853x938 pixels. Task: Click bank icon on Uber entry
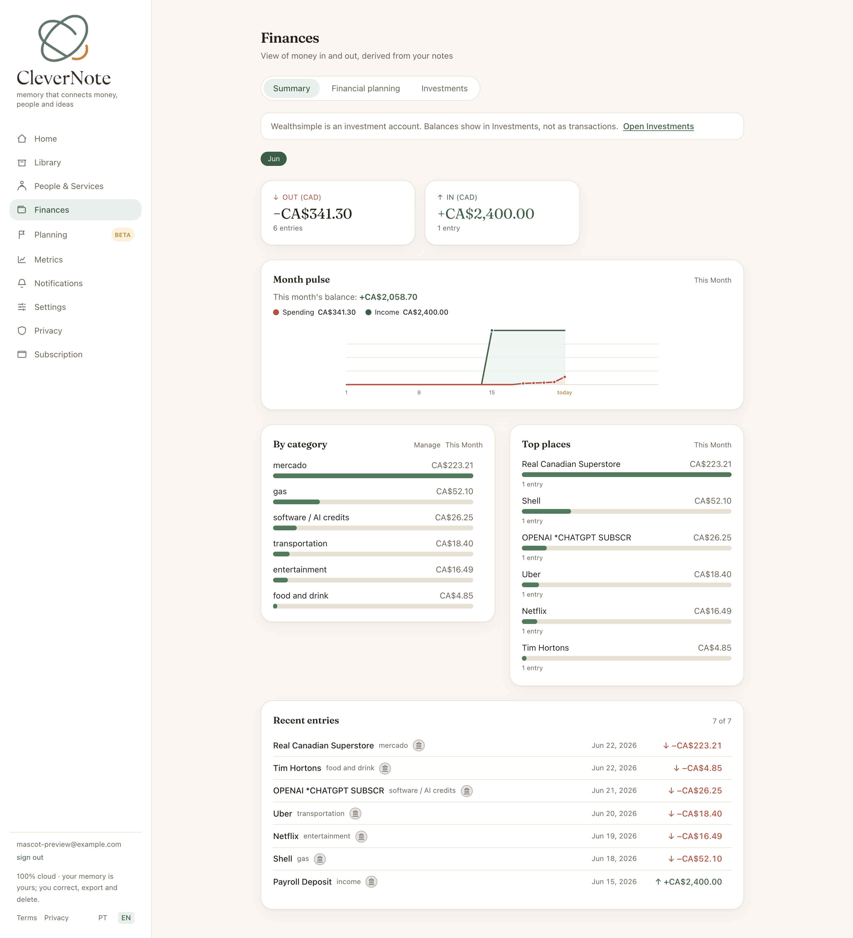click(355, 814)
